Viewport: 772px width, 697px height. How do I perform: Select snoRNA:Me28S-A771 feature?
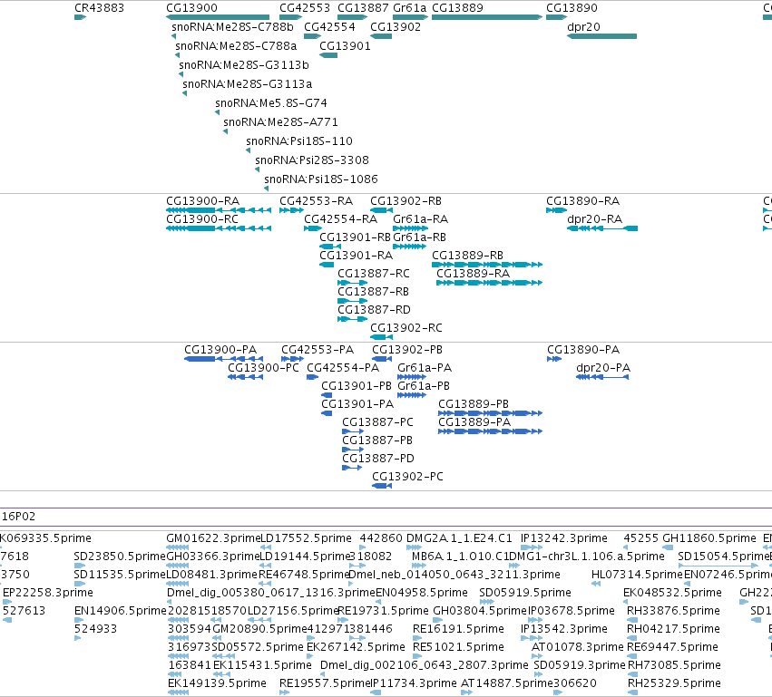tap(226, 131)
